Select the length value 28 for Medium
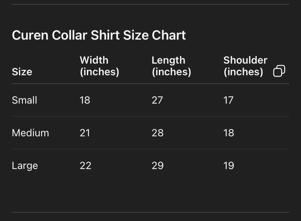The width and height of the screenshot is (301, 221). pos(158,133)
